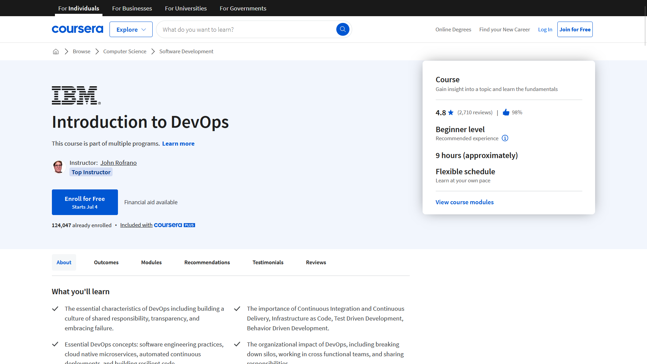647x364 pixels.
Task: Click the Coursera Plus logo badge
Action: [x=174, y=225]
